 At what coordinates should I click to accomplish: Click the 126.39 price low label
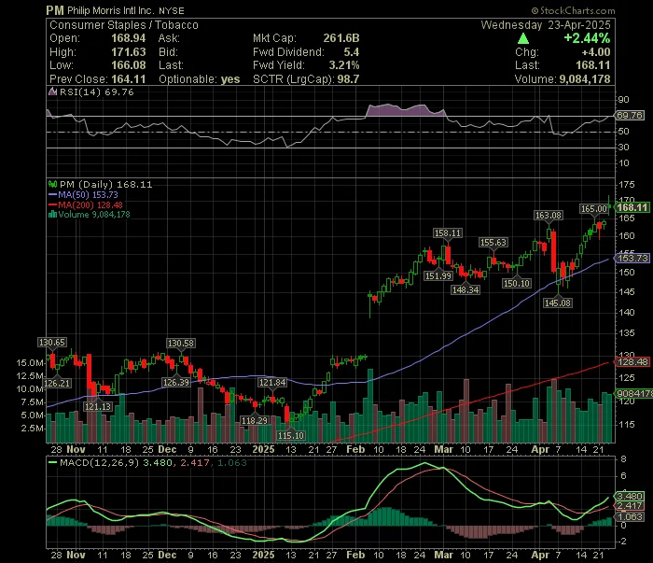click(176, 382)
